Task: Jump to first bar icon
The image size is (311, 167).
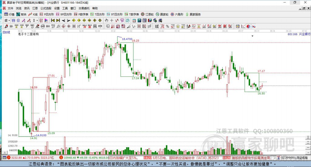Action: click(53, 20)
